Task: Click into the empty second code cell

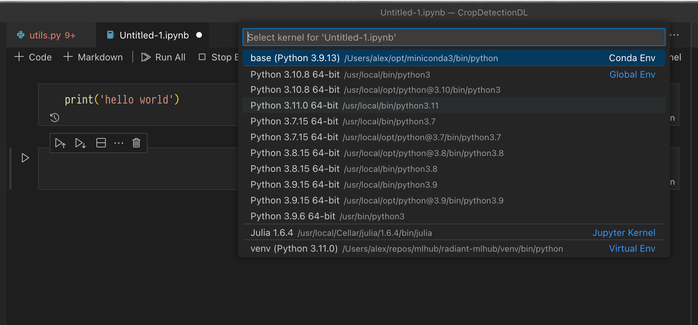Action: pos(139,169)
